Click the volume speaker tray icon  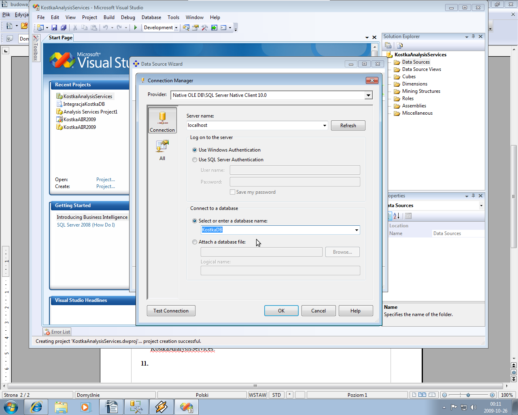[x=473, y=407]
